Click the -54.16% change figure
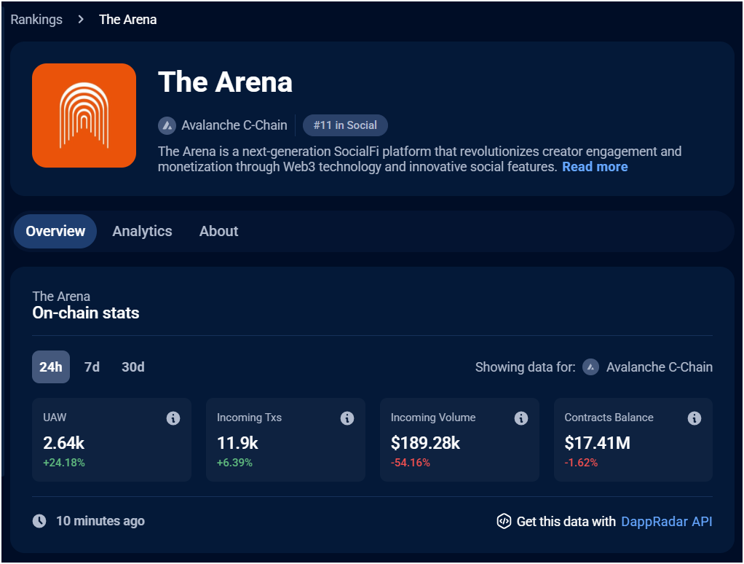 (411, 463)
